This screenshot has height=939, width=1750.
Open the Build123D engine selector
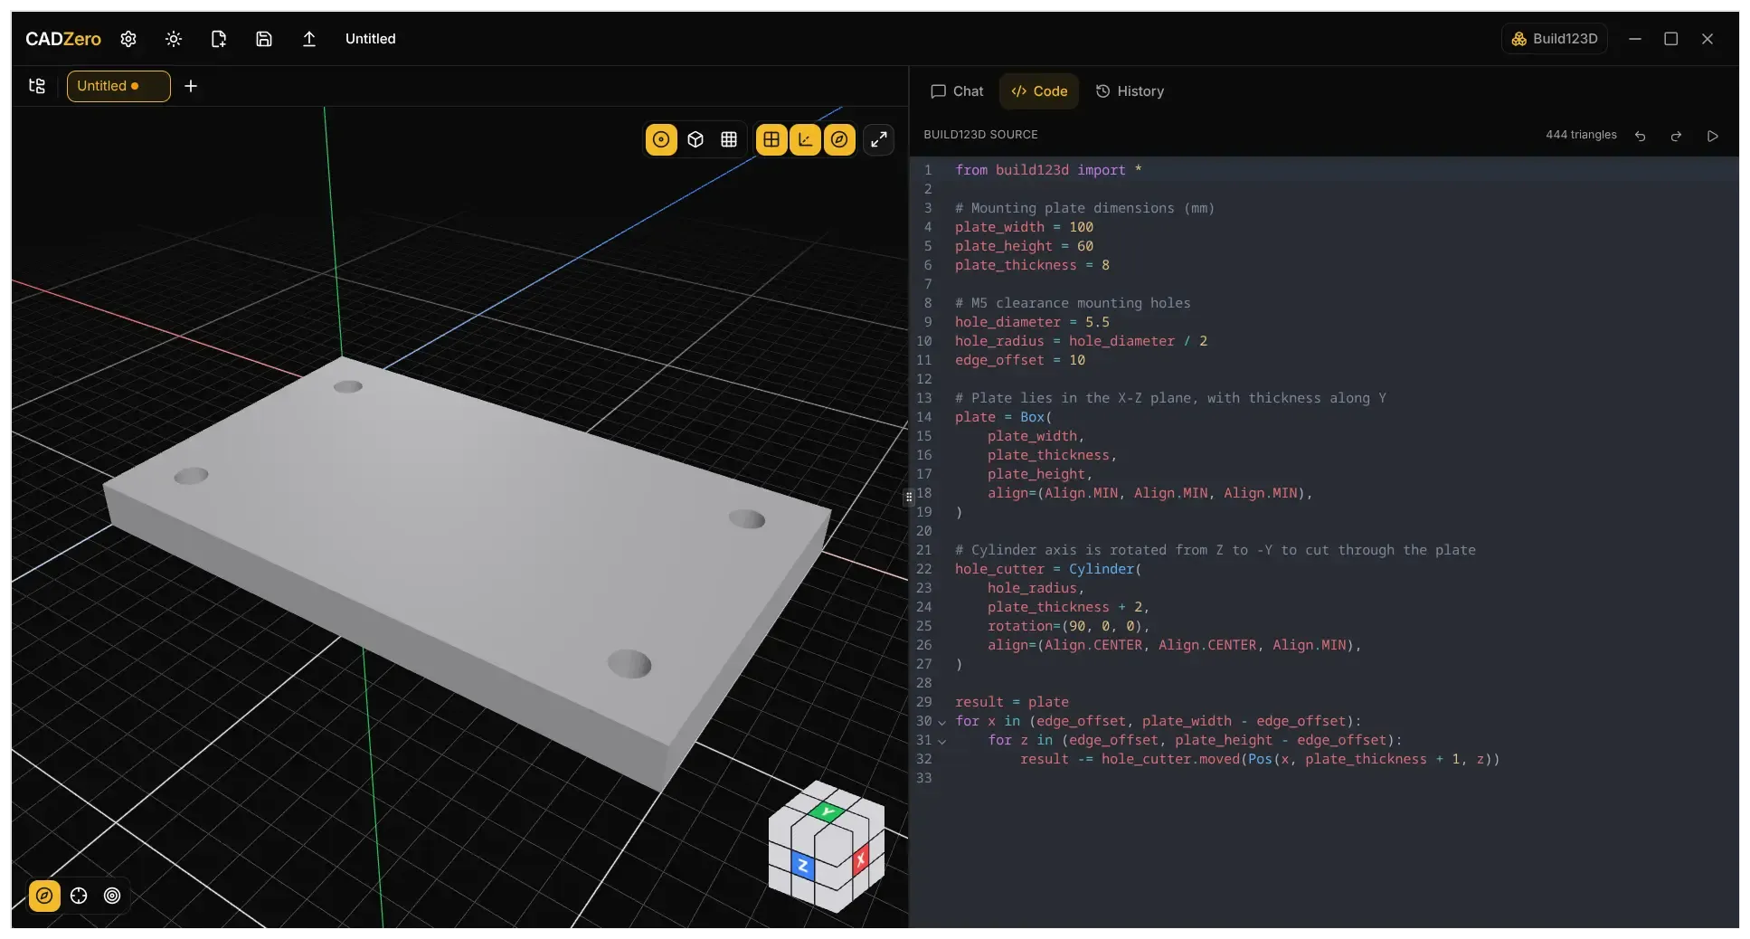tap(1555, 39)
